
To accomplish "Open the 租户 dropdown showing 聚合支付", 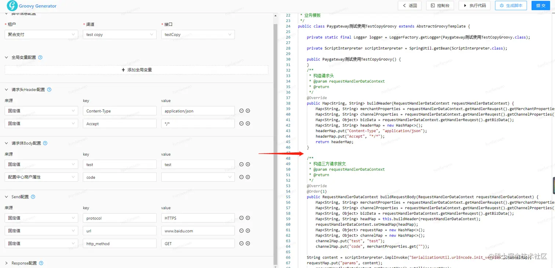I will click(41, 35).
